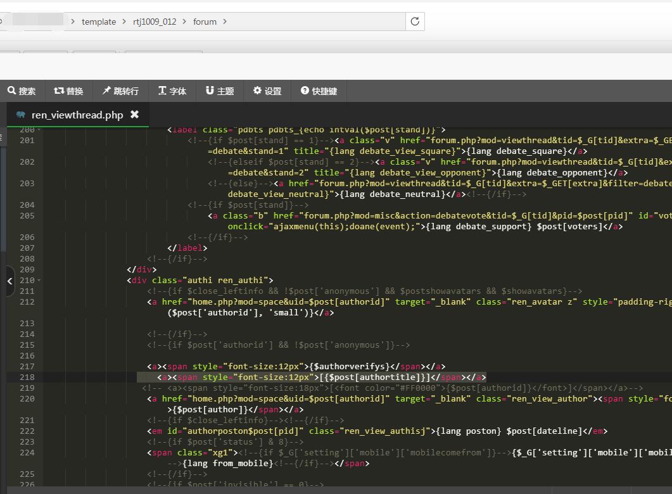Open the 主题 (theme) picker
672x494 pixels.
click(220, 91)
